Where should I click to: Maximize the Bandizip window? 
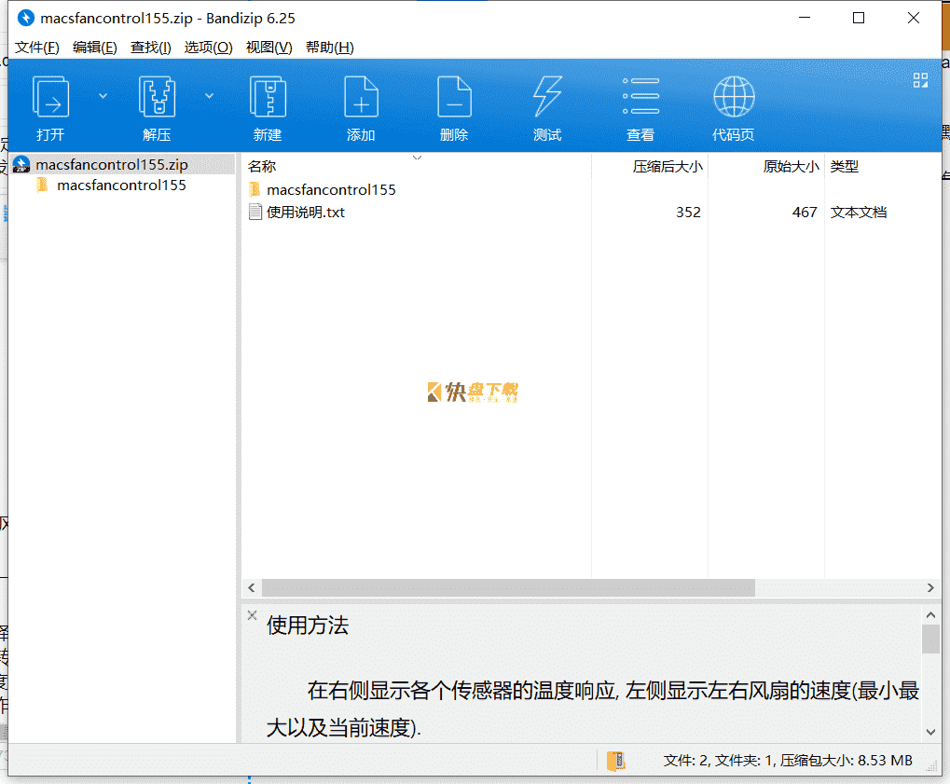[859, 18]
